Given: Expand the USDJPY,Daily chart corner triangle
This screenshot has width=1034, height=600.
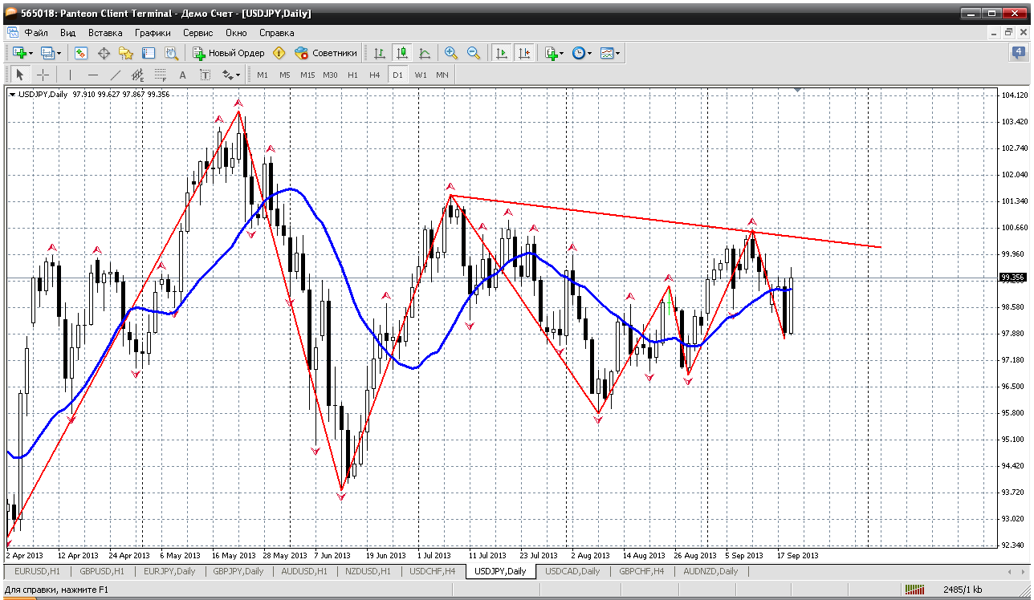Looking at the screenshot, I should (x=12, y=95).
